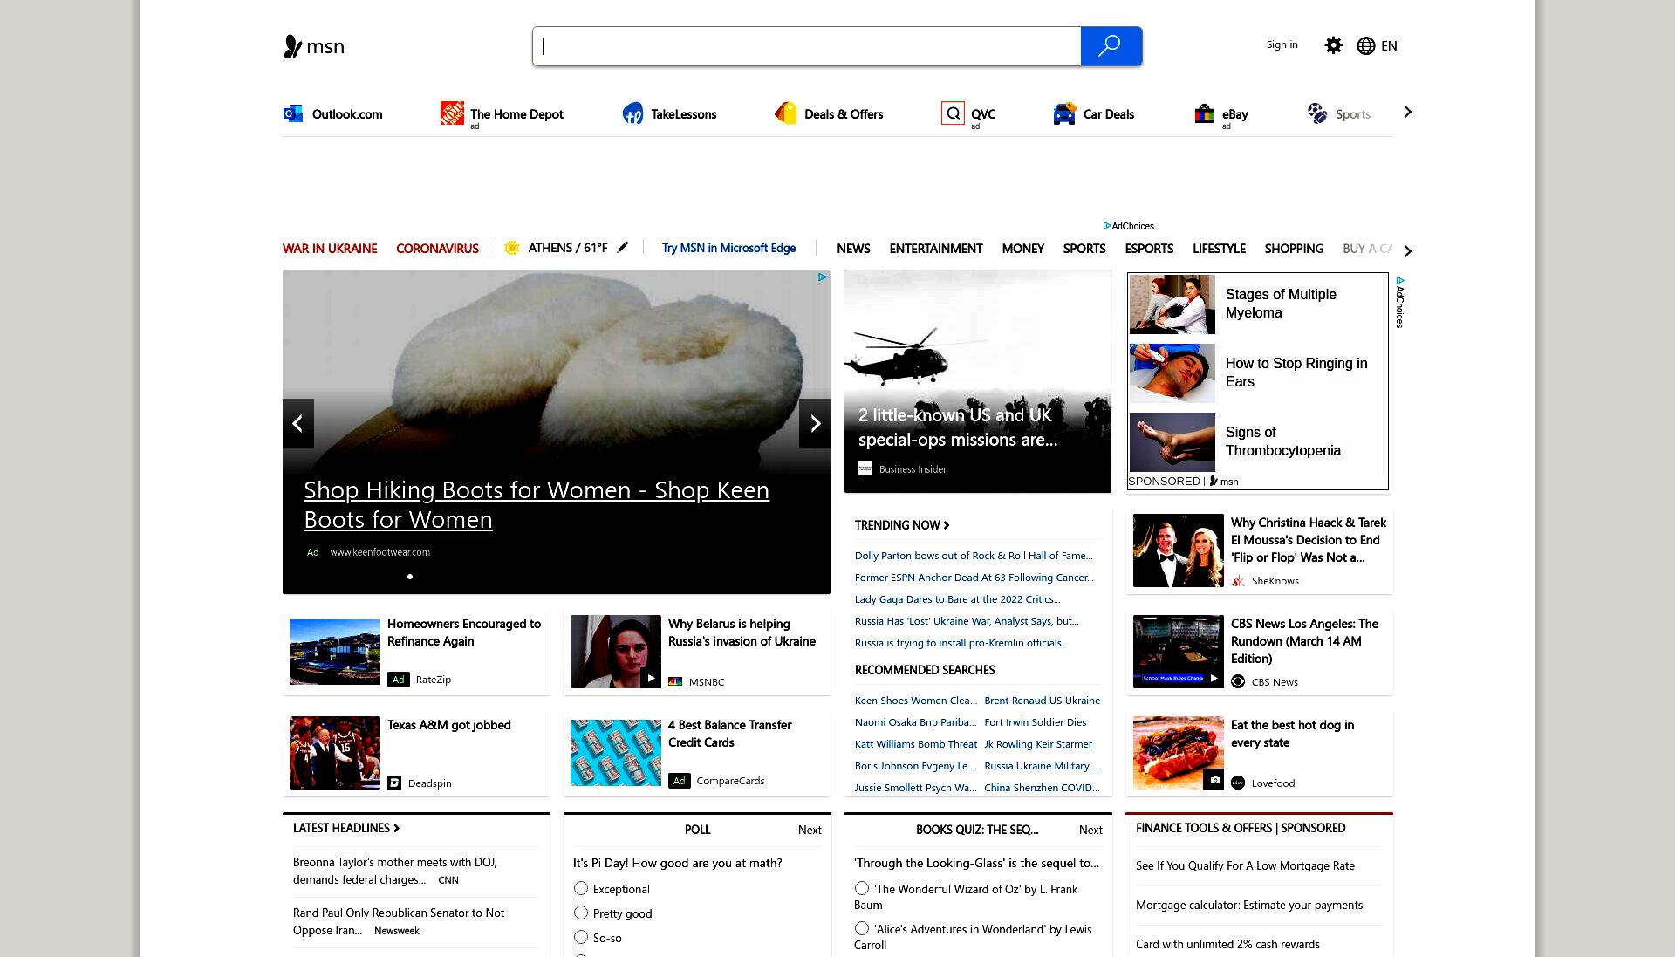This screenshot has height=957, width=1675.
Task: Open Breonna Taylor's mother headline
Action: [395, 871]
